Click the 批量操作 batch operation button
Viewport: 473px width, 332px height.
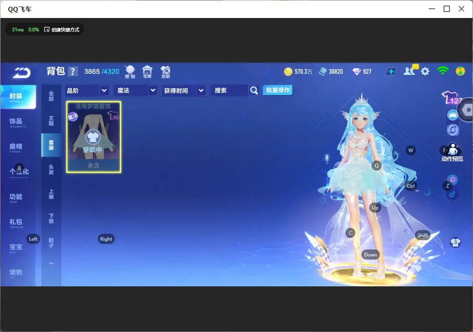click(x=278, y=90)
